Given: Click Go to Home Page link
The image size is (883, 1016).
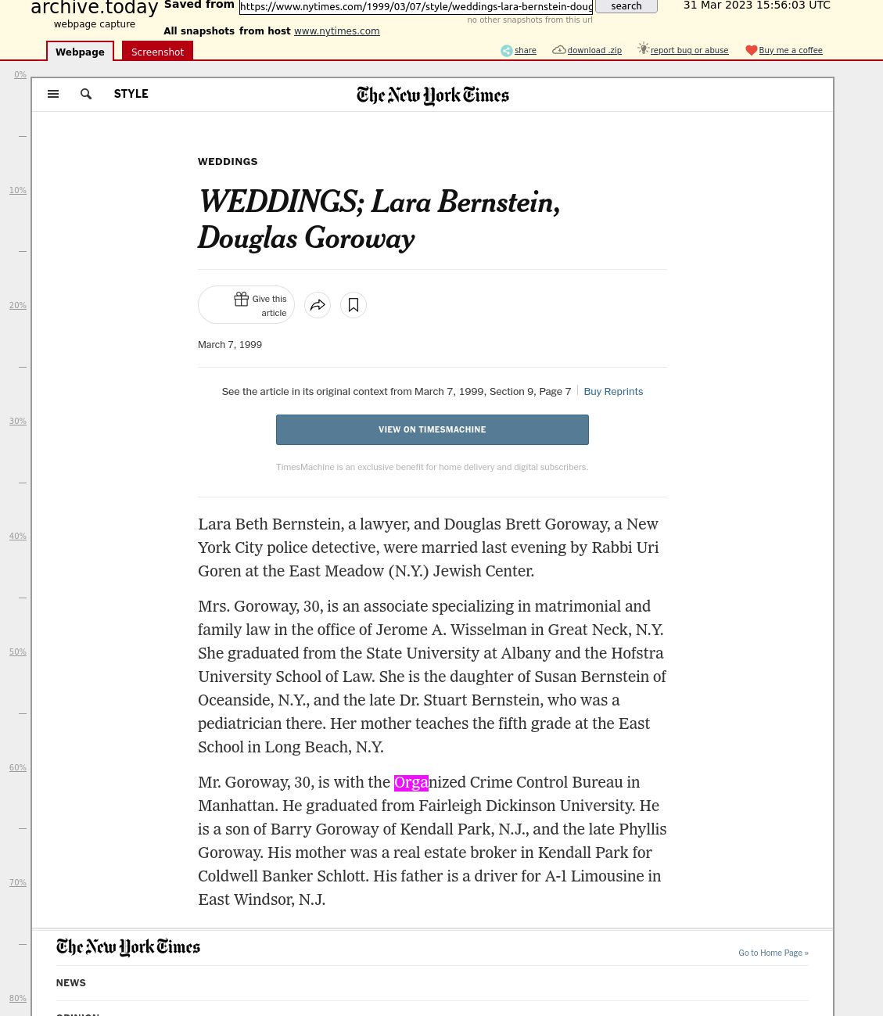Looking at the screenshot, I should click(774, 953).
